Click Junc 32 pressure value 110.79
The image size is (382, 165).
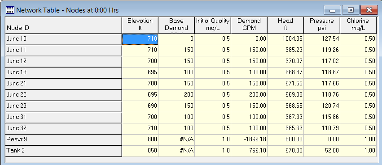point(322,129)
